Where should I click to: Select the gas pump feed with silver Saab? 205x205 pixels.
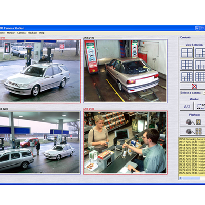(x=40, y=71)
